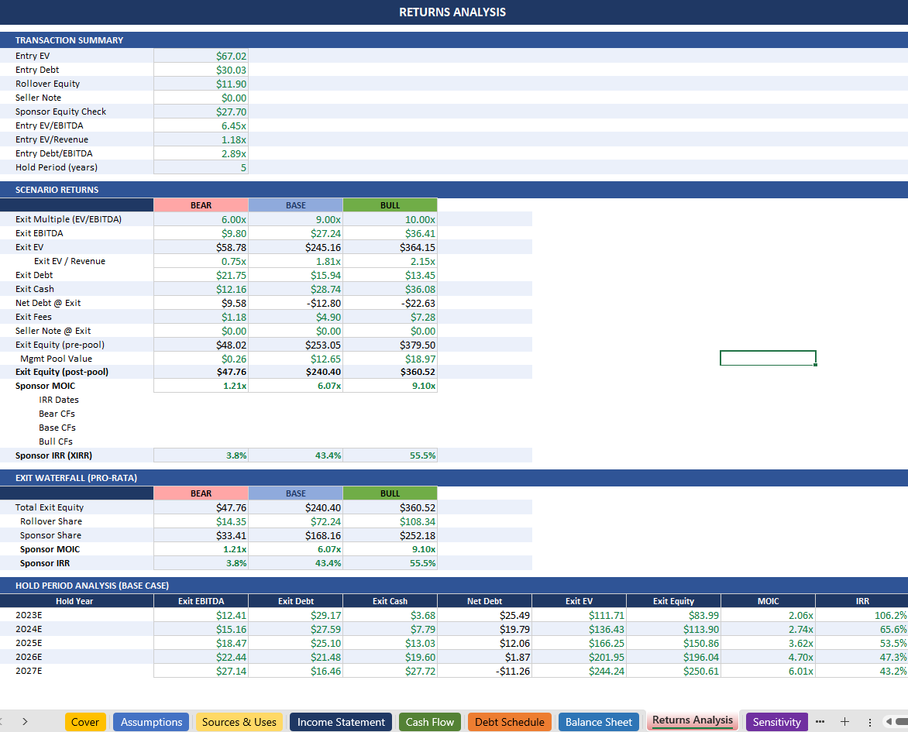This screenshot has width=908, height=732.
Task: Select Bear Net Debt @ Exit $9.58
Action: [x=201, y=303]
